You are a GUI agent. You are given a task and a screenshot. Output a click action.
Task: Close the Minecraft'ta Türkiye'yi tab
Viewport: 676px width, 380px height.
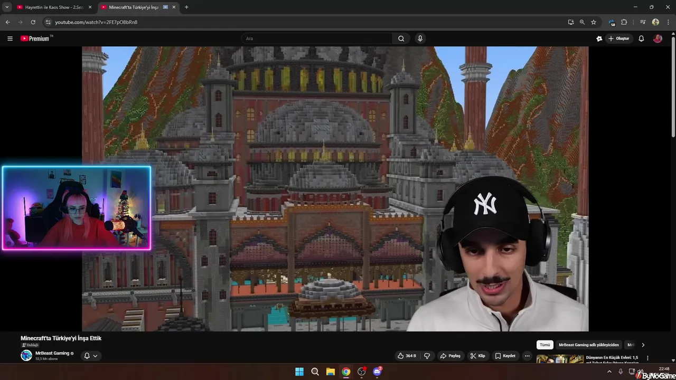174,7
